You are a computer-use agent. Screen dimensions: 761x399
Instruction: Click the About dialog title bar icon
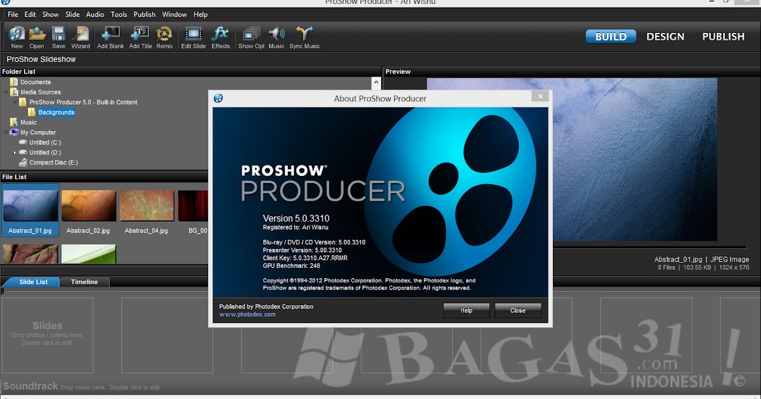[x=218, y=98]
